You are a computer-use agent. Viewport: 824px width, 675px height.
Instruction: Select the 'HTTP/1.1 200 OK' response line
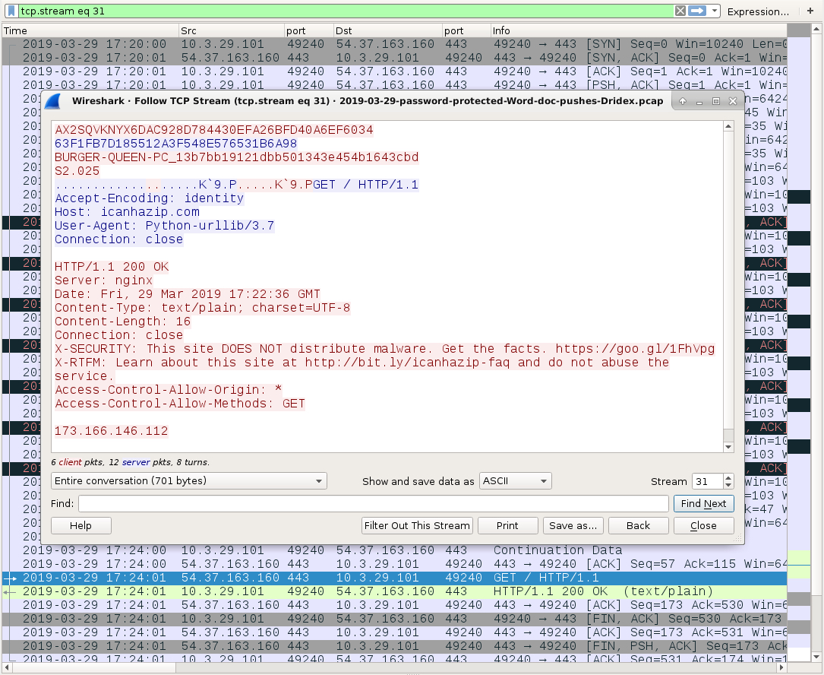coord(112,267)
